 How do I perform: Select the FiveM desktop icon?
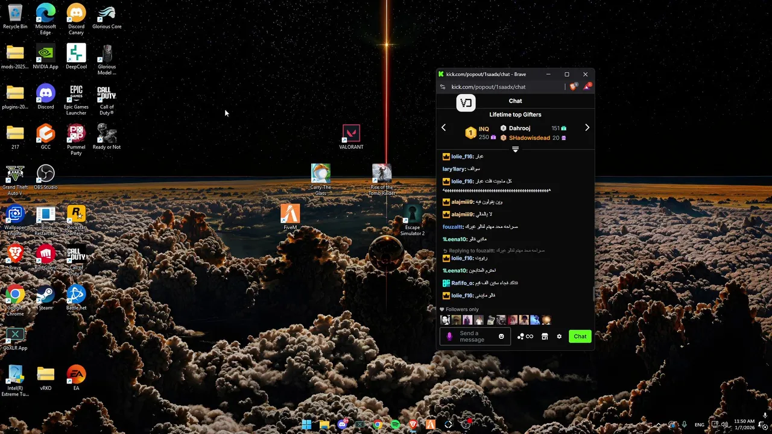point(290,217)
